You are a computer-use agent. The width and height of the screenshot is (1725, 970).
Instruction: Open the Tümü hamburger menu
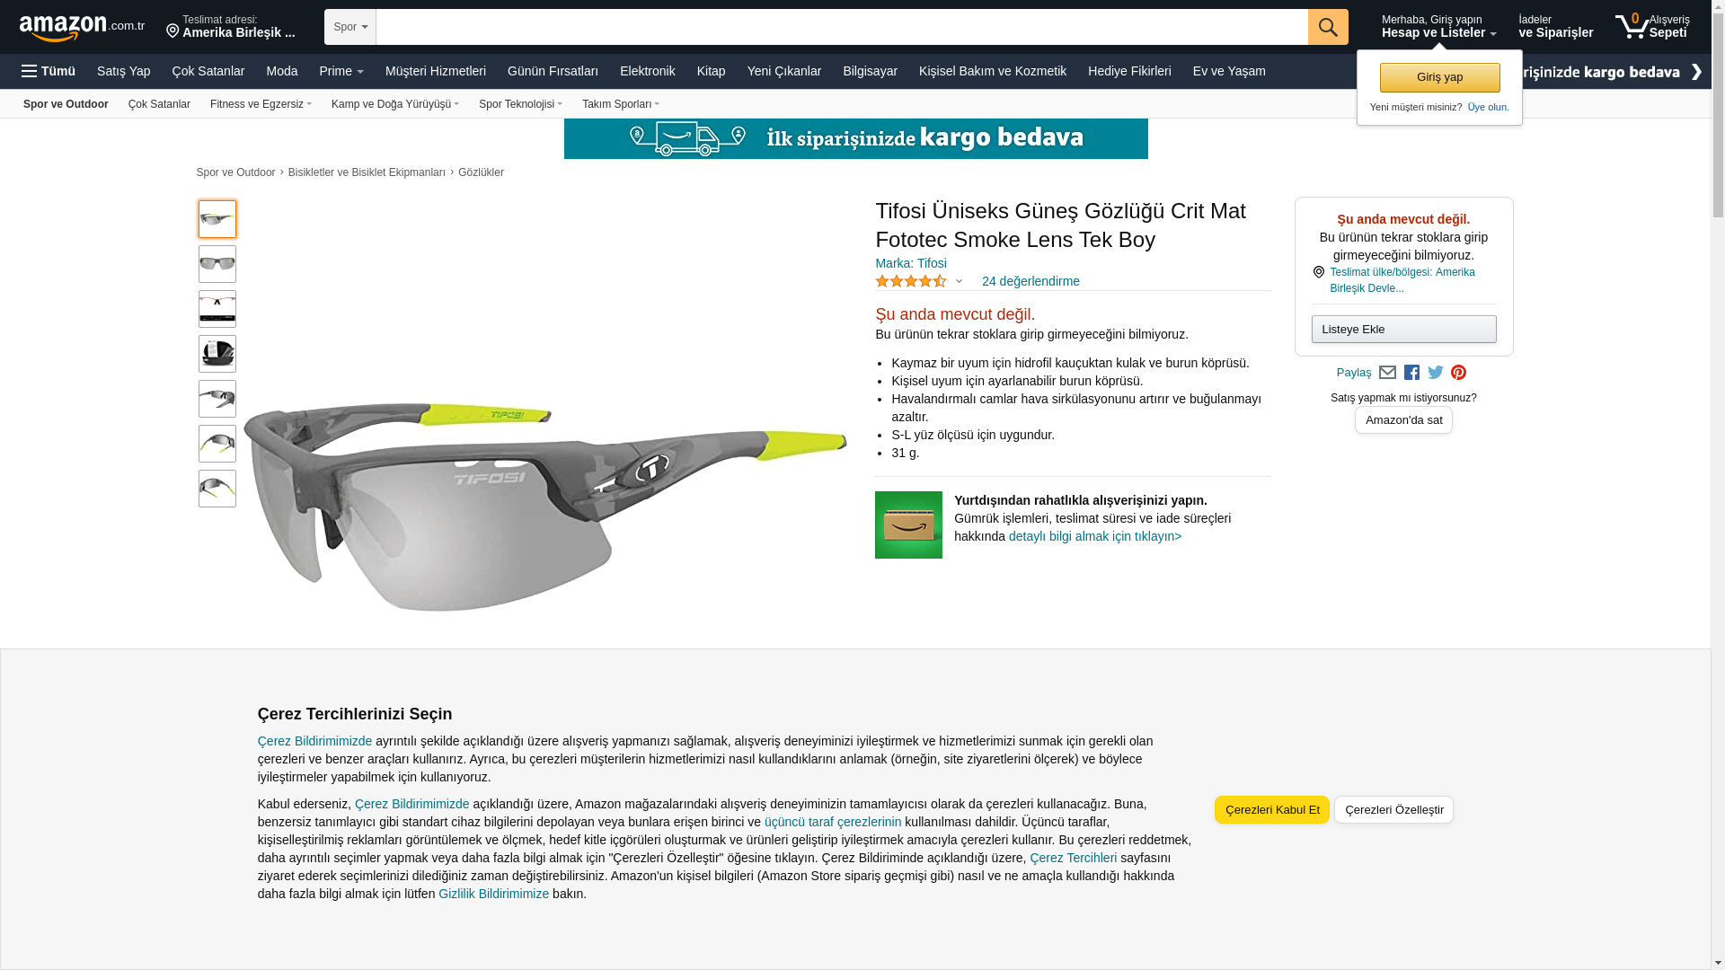tap(49, 71)
